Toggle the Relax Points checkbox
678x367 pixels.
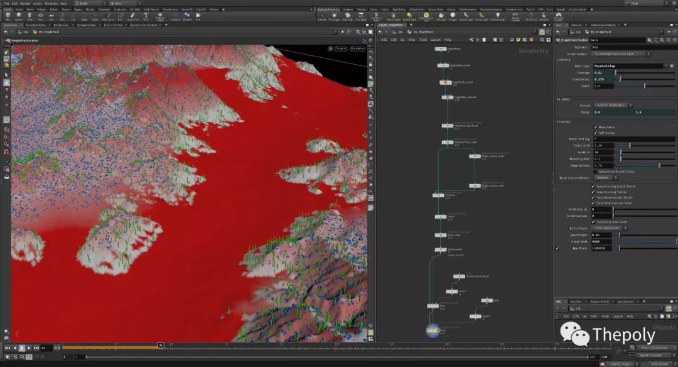click(x=595, y=128)
